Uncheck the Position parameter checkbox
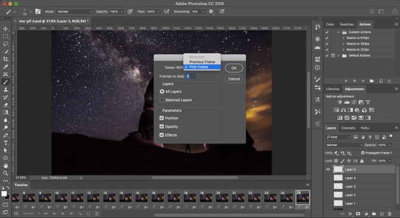This screenshot has width=400, height=218. [x=161, y=118]
